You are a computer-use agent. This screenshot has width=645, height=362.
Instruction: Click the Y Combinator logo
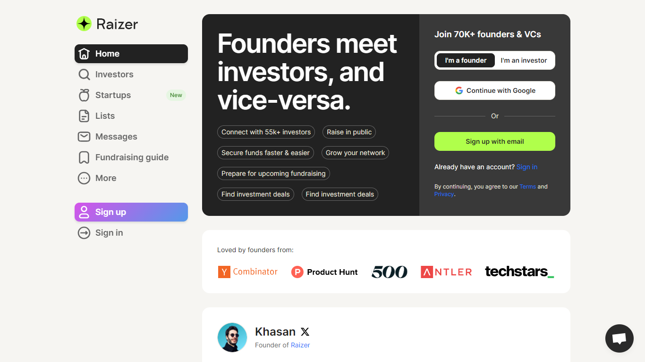coord(248,272)
